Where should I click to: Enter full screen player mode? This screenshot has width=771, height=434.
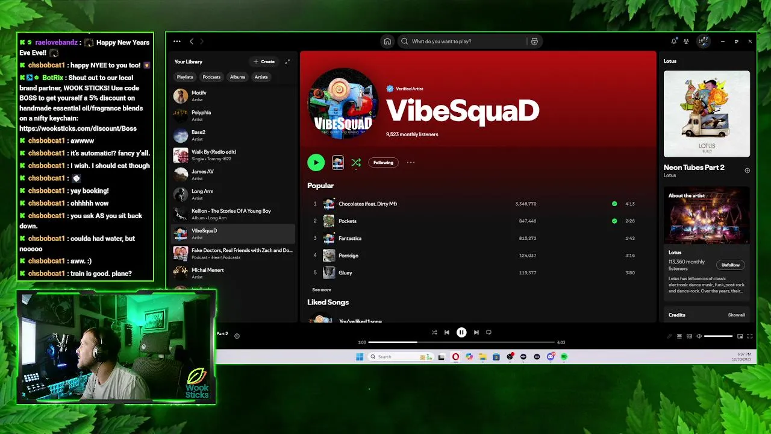click(750, 336)
